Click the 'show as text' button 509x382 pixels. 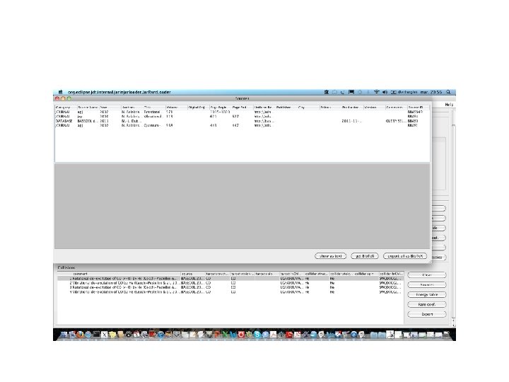pos(330,256)
